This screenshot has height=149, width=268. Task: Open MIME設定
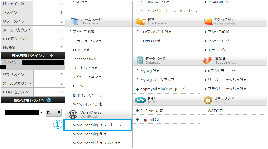[81, 50]
